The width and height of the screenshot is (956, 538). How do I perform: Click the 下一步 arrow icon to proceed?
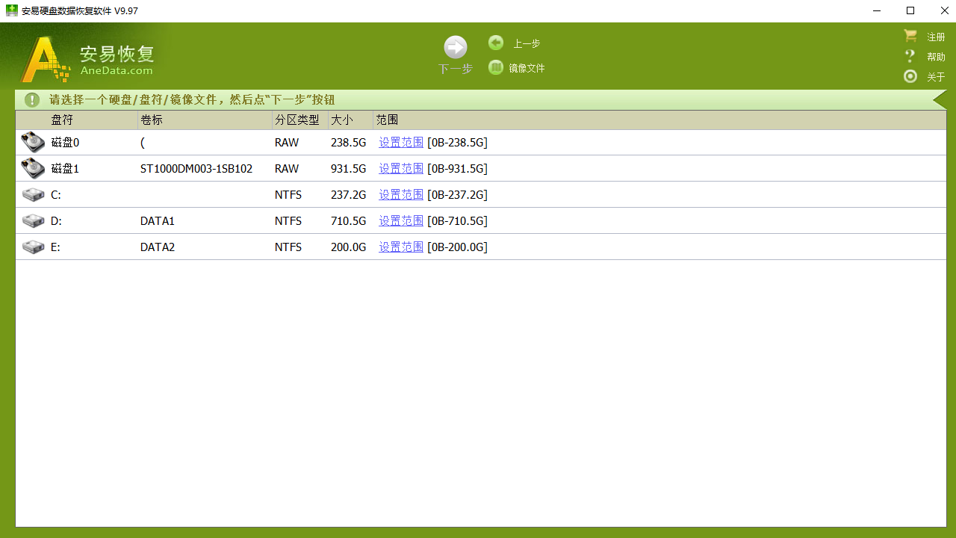pyautogui.click(x=455, y=46)
